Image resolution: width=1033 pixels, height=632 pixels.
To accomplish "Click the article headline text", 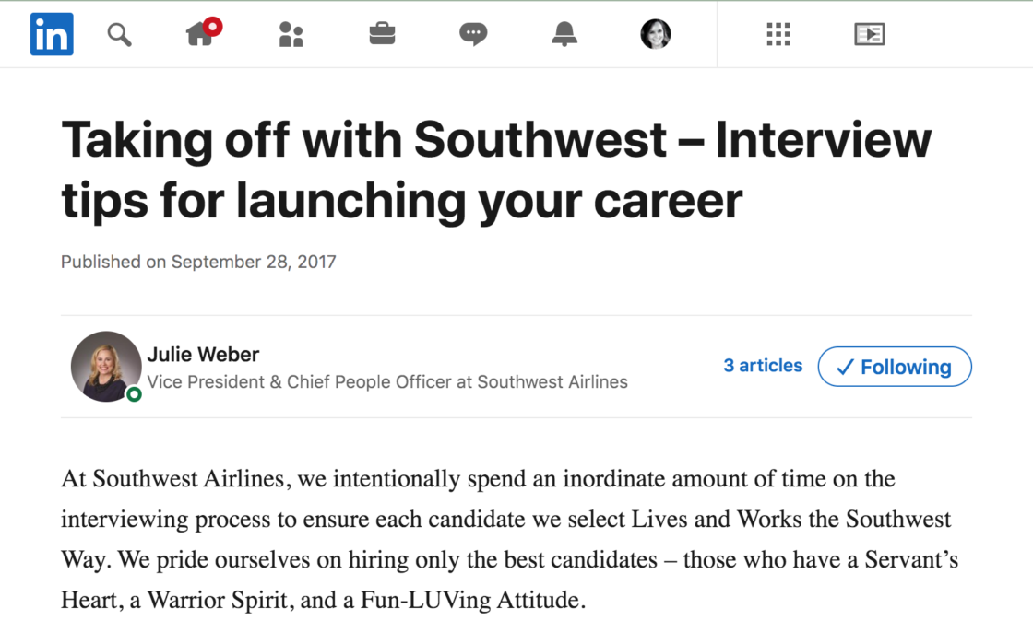I will pos(497,170).
